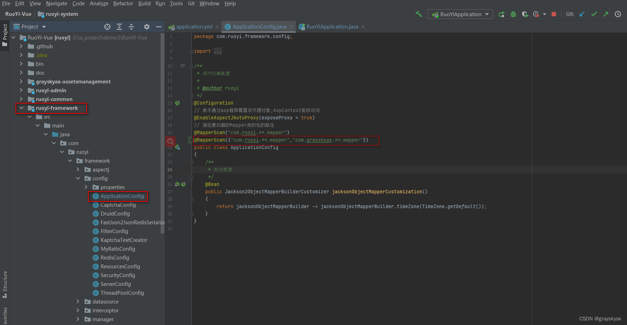Run with coverage shield icon
The height and width of the screenshot is (325, 627).
[x=525, y=14]
